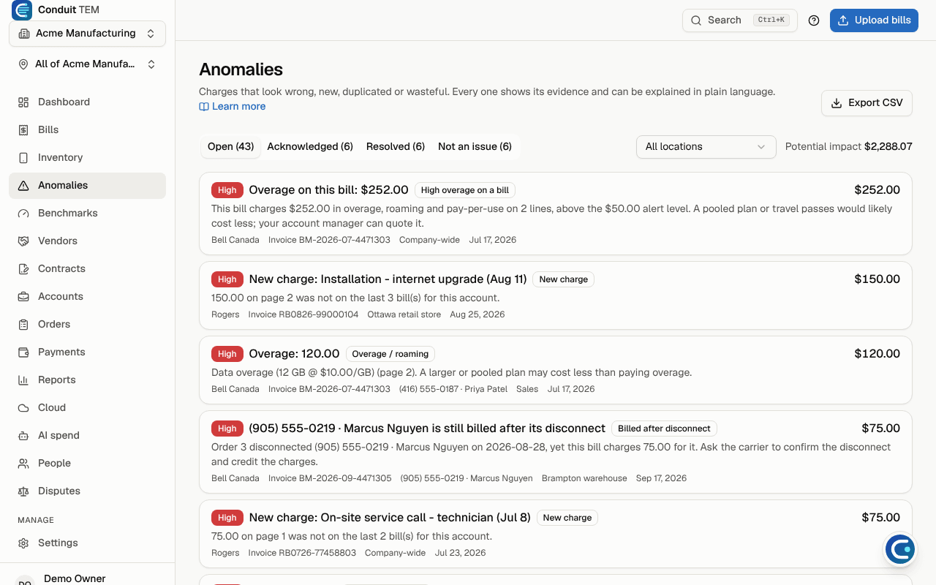The height and width of the screenshot is (585, 936).
Task: Click the download icon on Export CSV
Action: pos(837,103)
